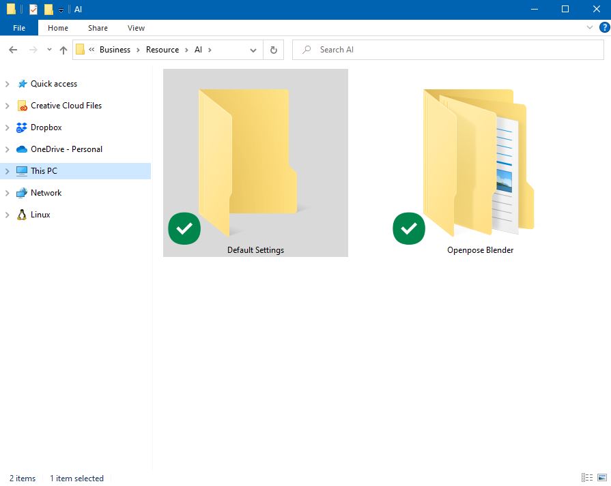Open the window system menu folder icon
The image size is (611, 486).
coord(12,10)
